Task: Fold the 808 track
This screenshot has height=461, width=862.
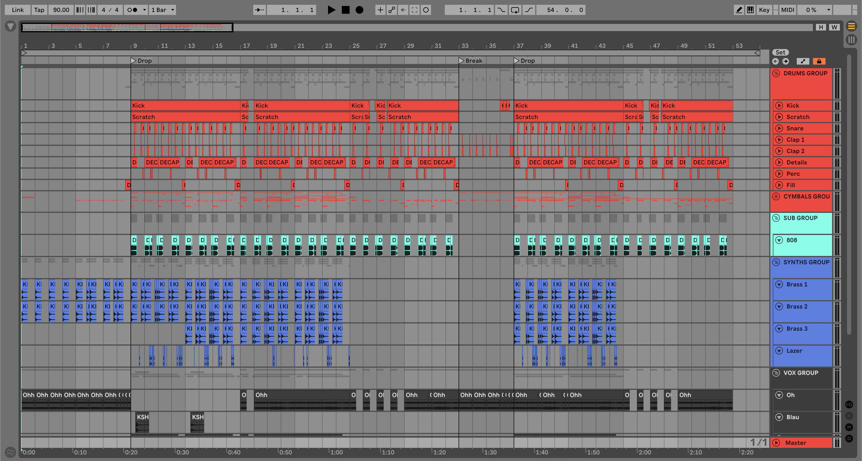Action: [x=779, y=240]
